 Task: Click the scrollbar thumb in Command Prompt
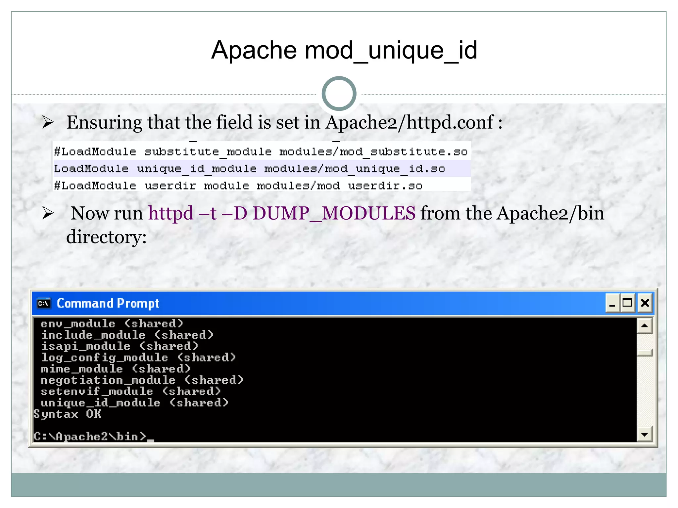644,353
